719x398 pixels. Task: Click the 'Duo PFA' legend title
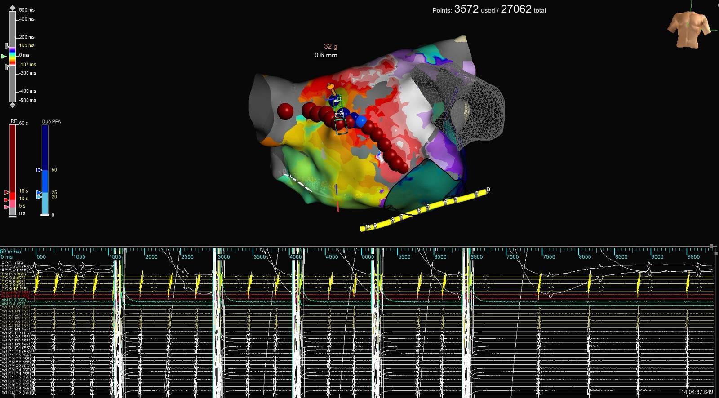point(51,122)
